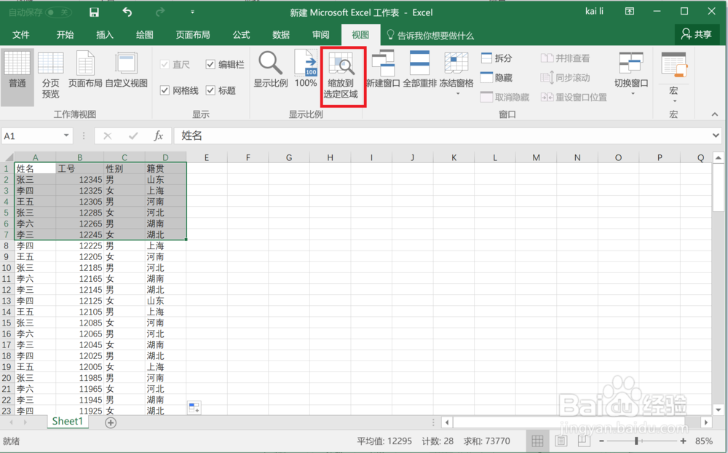Open 自定义视图 custom views
The image size is (728, 453).
coord(126,70)
